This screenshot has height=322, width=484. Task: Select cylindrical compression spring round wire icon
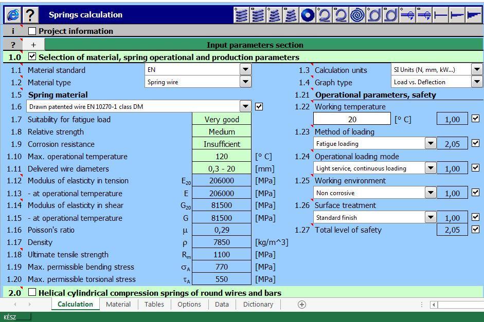(x=241, y=14)
